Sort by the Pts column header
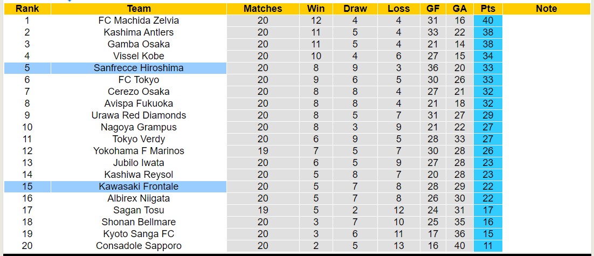594x256 pixels. pyautogui.click(x=488, y=9)
